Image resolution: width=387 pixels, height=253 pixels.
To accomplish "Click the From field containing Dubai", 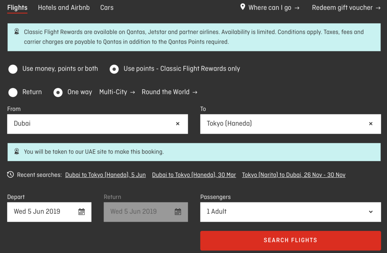I will (98, 124).
